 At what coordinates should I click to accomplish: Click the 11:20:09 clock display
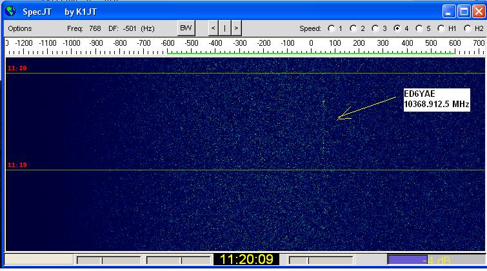(x=246, y=259)
